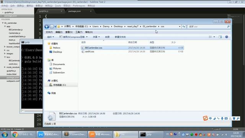The image size is (245, 138).
Task: Click the Sogou input method S icon
Action: [205, 118]
